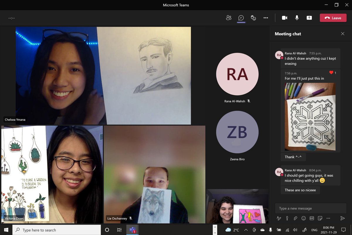
Task: Attach a file with the paperclip icon
Action: click(x=295, y=218)
